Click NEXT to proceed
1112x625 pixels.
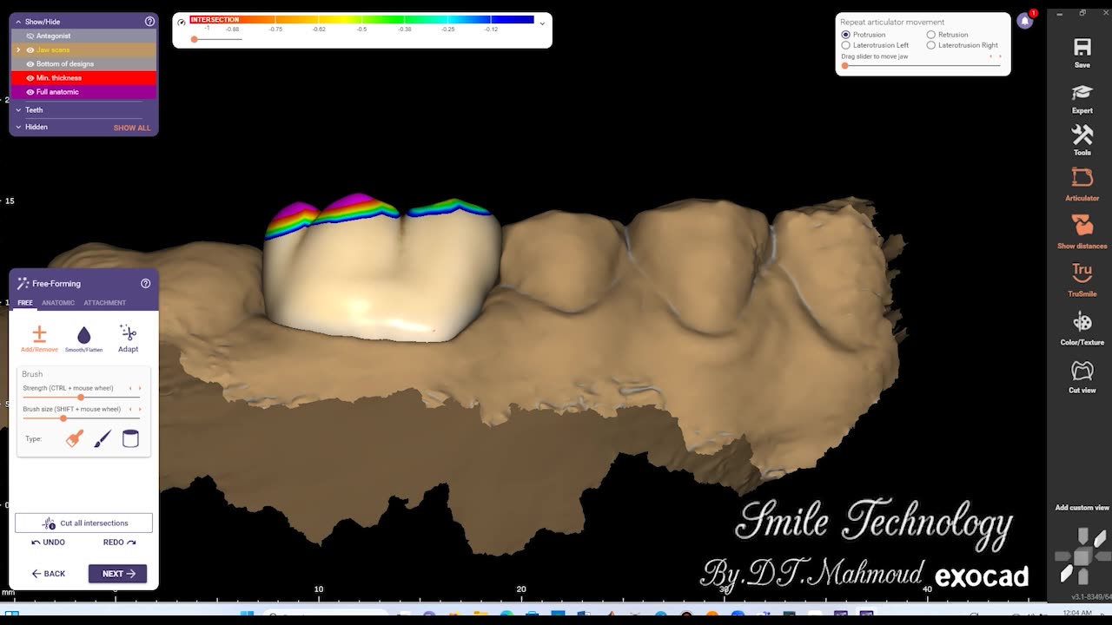117,574
